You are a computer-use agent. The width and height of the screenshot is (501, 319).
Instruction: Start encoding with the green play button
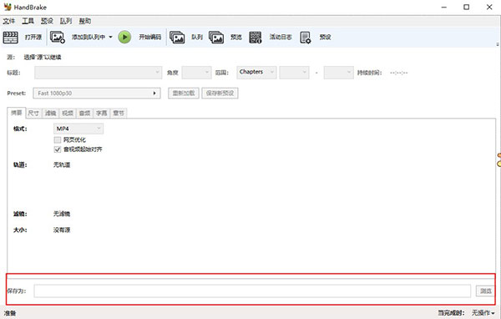[x=124, y=37]
